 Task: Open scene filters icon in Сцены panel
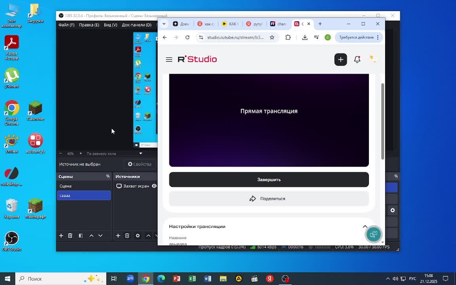pos(81,236)
